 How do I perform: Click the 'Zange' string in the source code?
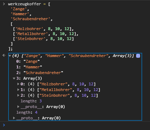point(19,9)
